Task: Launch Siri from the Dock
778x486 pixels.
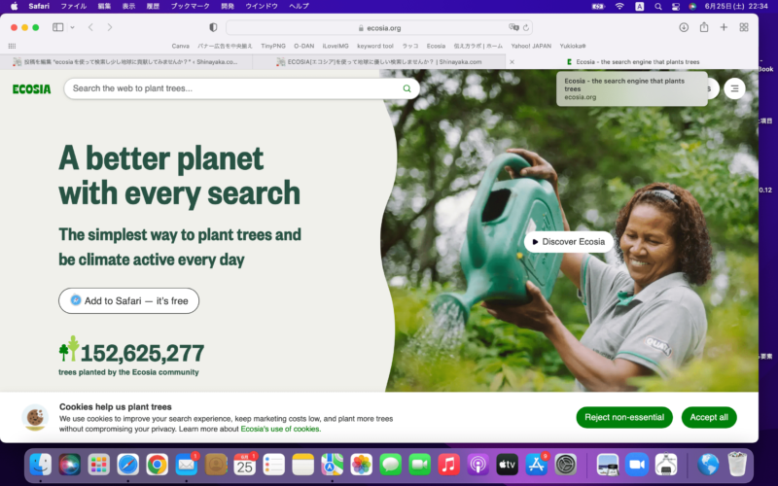Action: (69, 465)
